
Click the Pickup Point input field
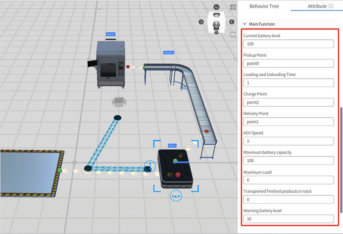tap(288, 64)
